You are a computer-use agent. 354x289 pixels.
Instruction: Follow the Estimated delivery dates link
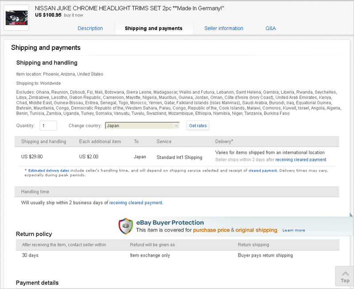[49, 171]
